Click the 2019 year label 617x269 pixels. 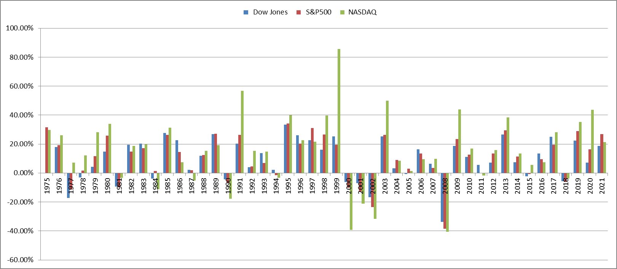(578, 185)
